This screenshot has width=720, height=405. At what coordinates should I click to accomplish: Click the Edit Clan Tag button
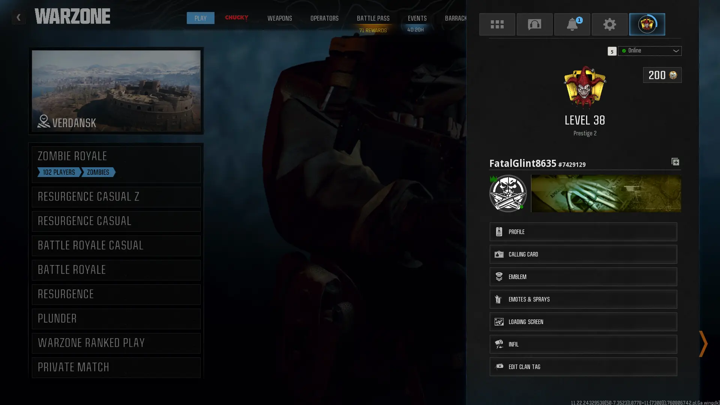click(583, 367)
